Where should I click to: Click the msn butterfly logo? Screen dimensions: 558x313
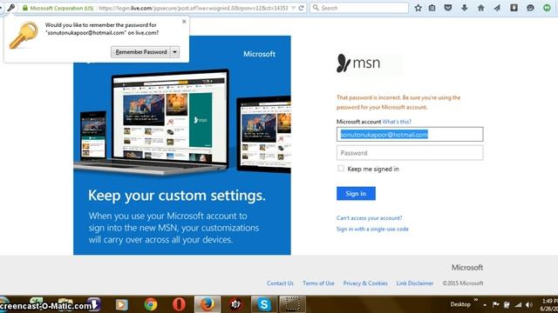pos(358,63)
